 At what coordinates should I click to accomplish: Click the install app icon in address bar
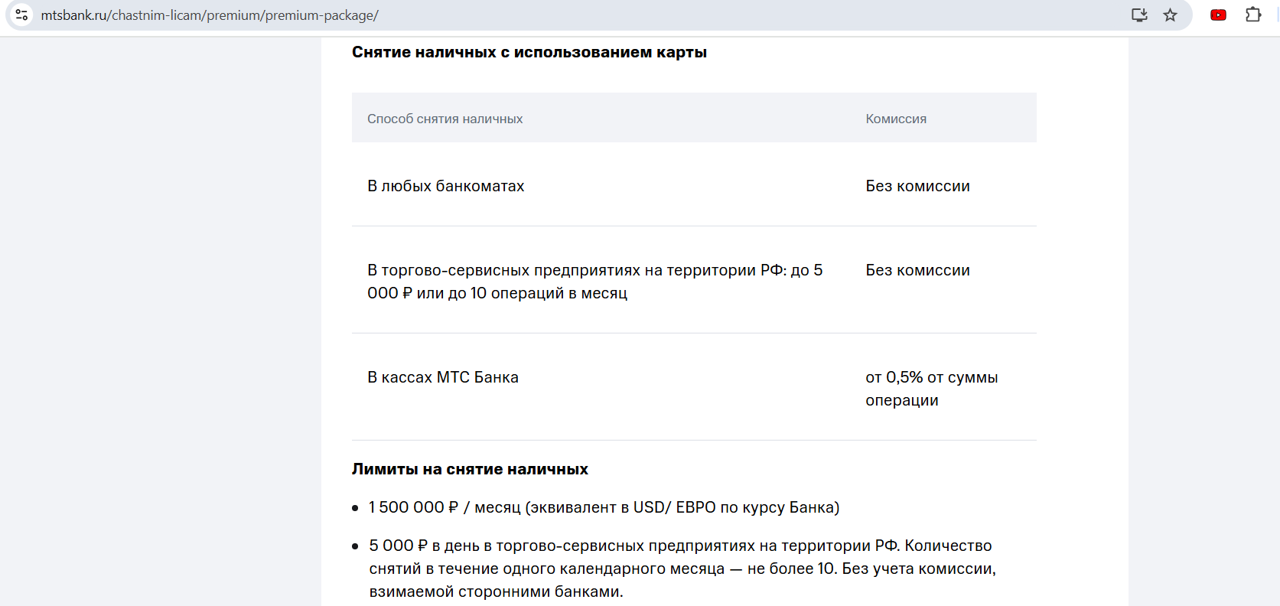pyautogui.click(x=1139, y=15)
